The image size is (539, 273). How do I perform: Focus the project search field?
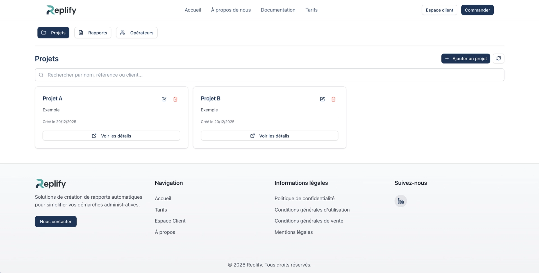click(269, 75)
